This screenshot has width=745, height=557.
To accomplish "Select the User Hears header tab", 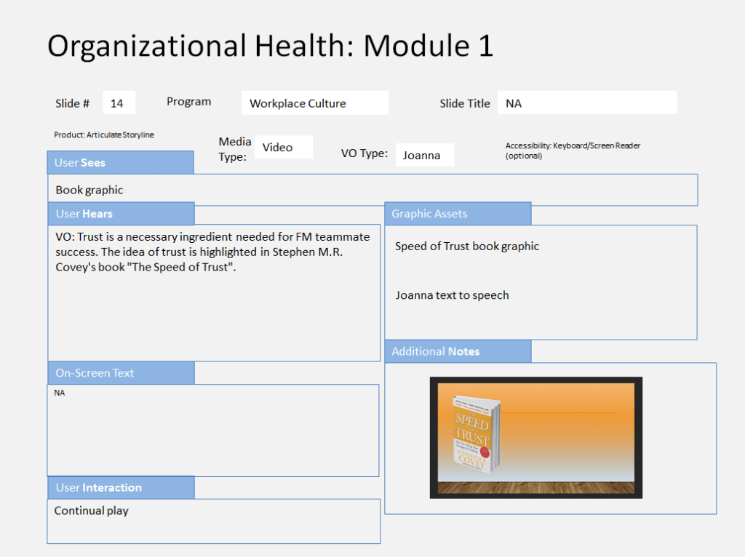I will pos(121,214).
